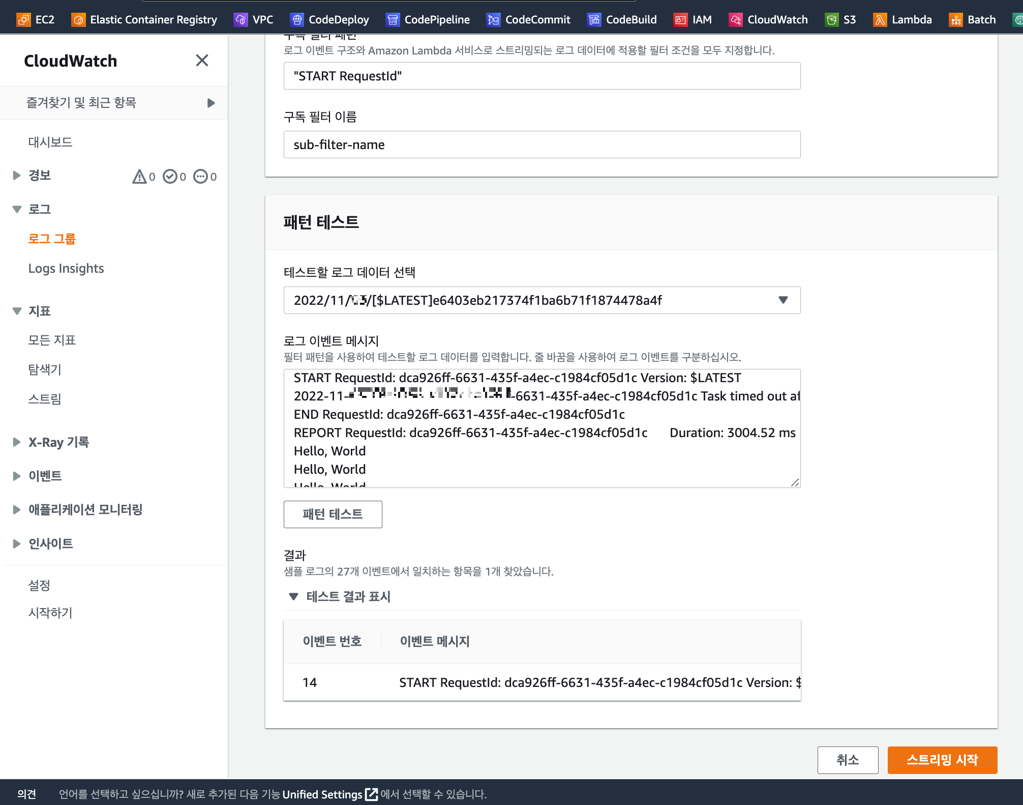1023x805 pixels.
Task: Collapse the 지표 sidebar section
Action: click(x=17, y=311)
